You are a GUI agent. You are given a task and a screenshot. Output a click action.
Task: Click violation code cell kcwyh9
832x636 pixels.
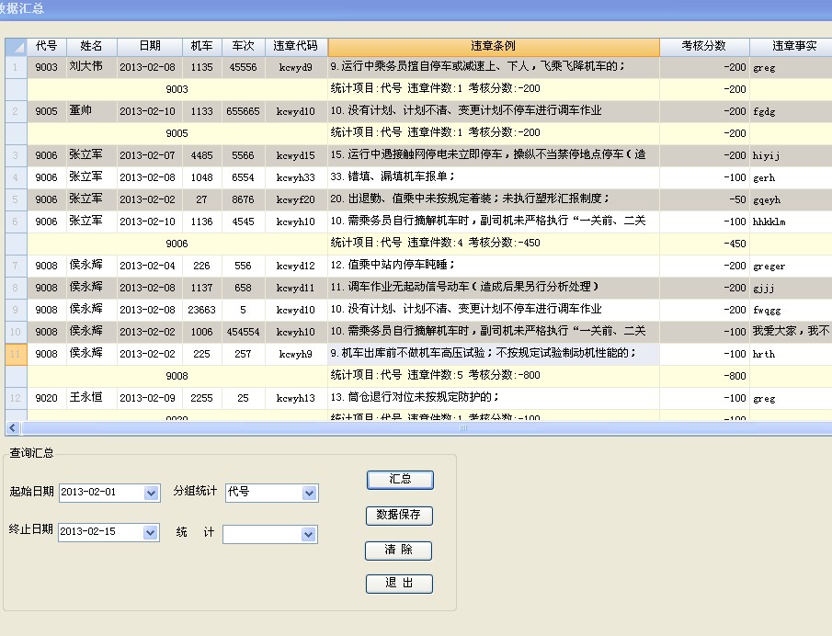[x=295, y=354]
